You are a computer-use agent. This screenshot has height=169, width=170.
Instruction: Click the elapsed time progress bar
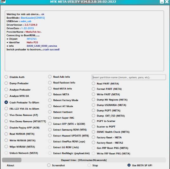84,160
